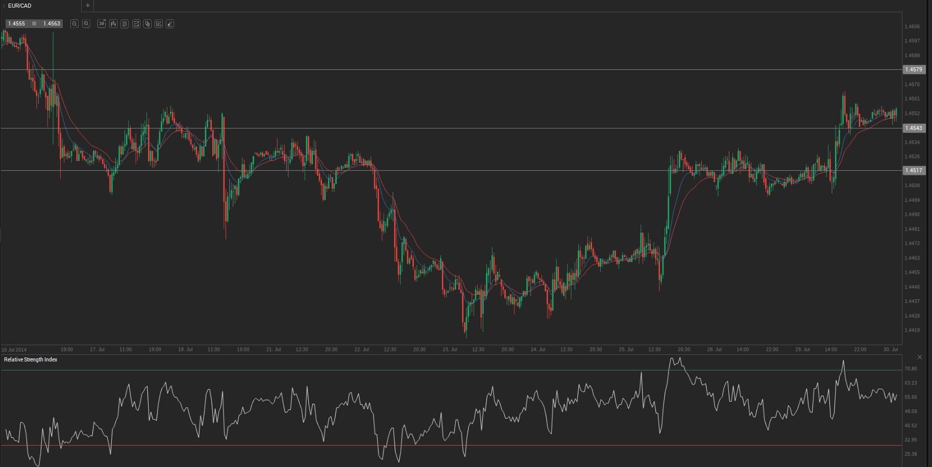
Task: Click the 55.66 RSI axis value
Action: pos(911,397)
